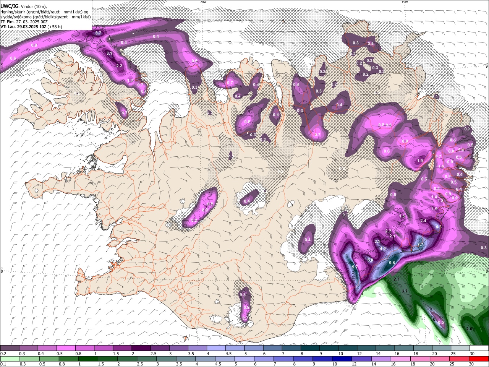The height and width of the screenshot is (367, 489).
Task: Click the 9.8 precipitation value on the map
Action: point(392,263)
